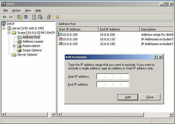Collapse the server [192.168.0.199] node
Image resolution: width=175 pixels, height=124 pixels.
click(4, 28)
